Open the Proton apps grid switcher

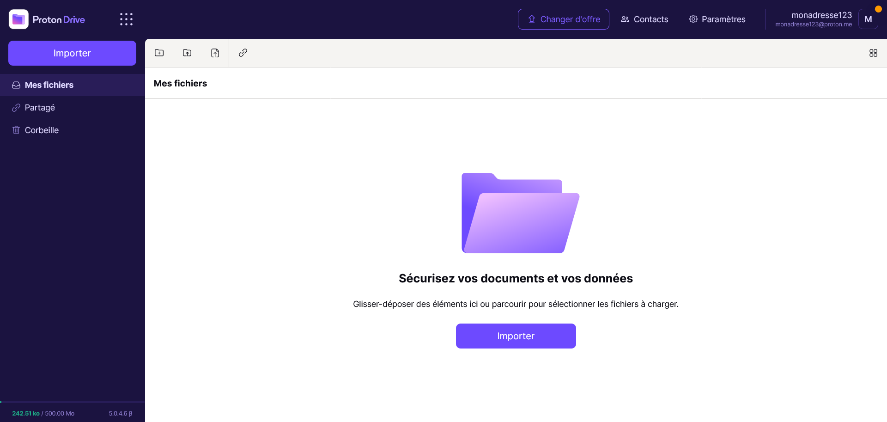(126, 19)
